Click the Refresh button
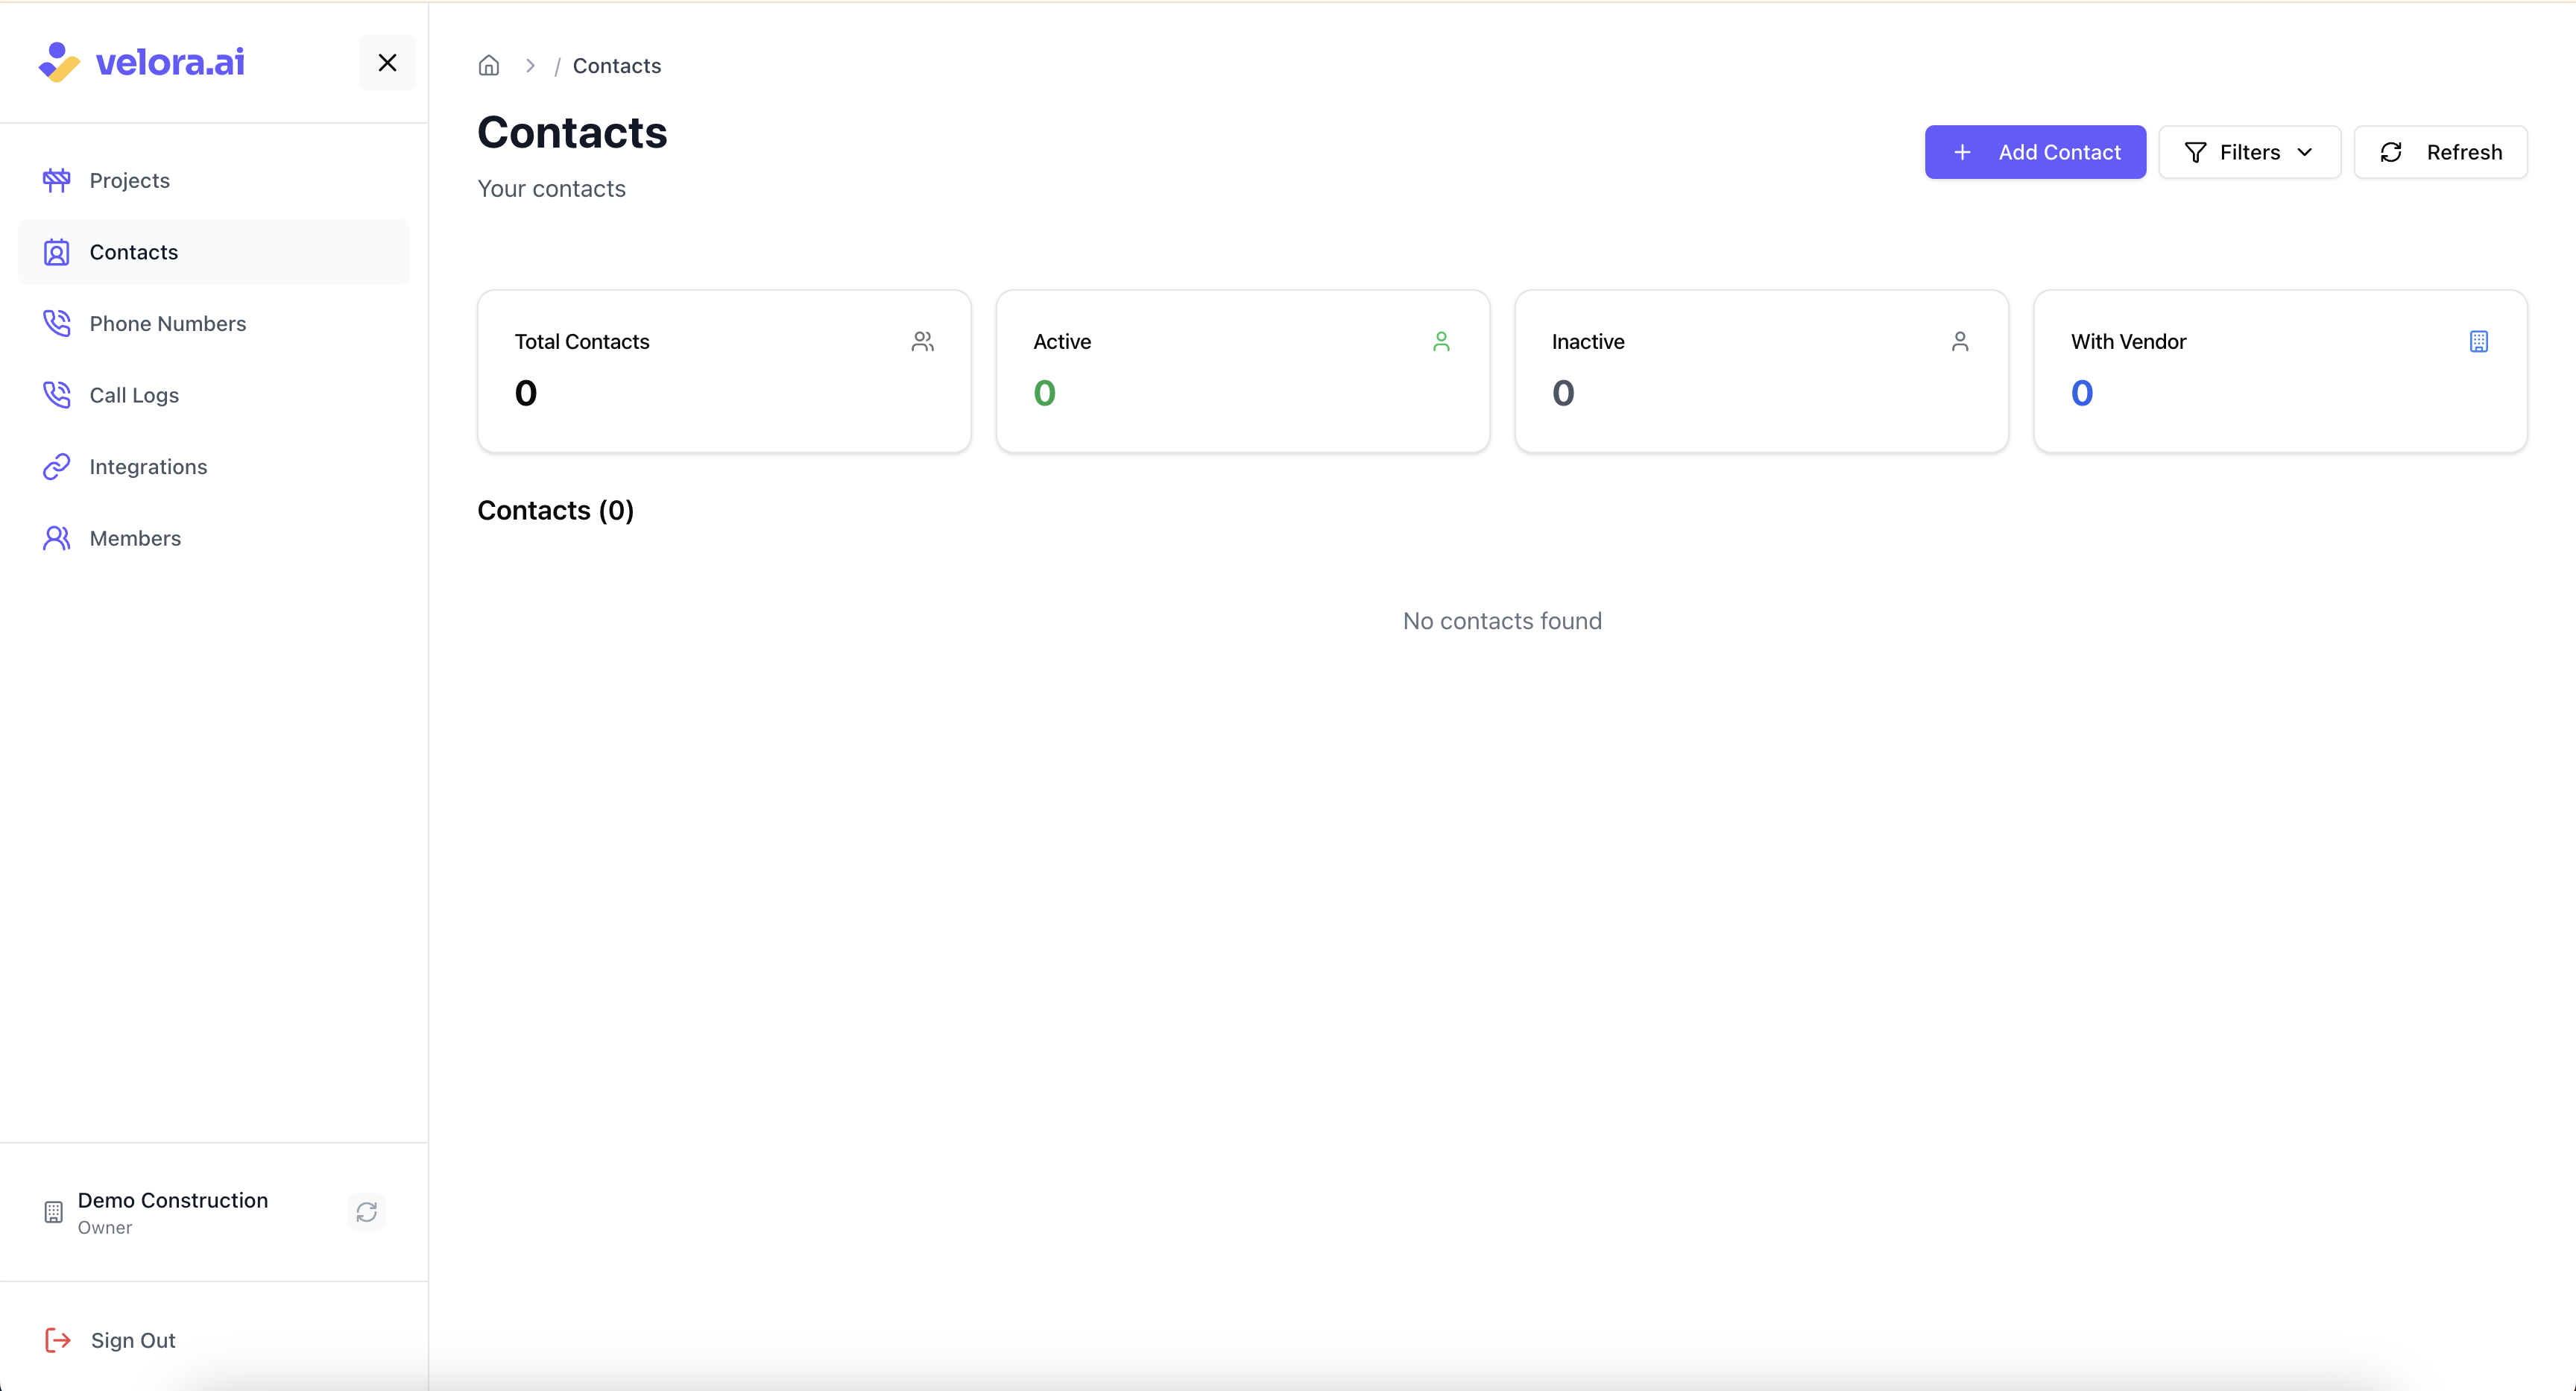 click(x=2440, y=152)
